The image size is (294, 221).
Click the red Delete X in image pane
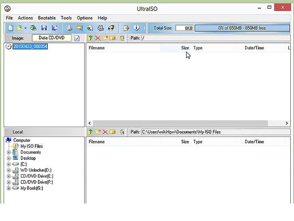(98, 38)
